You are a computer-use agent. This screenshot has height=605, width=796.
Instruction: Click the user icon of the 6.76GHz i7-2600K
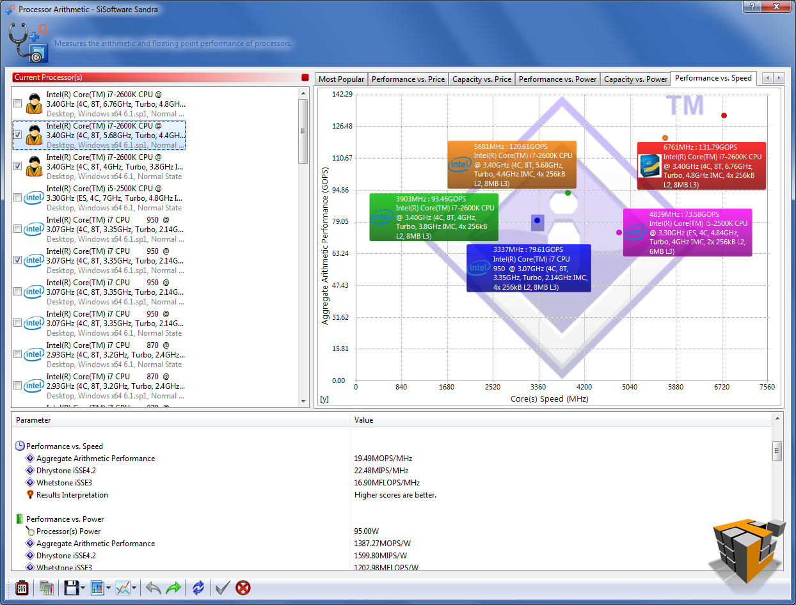(x=34, y=104)
